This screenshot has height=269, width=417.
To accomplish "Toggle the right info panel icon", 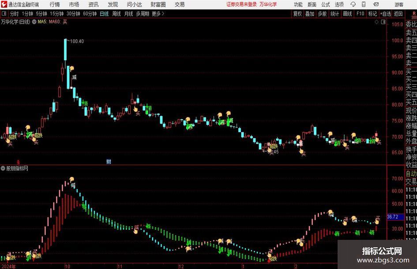I will click(x=383, y=22).
